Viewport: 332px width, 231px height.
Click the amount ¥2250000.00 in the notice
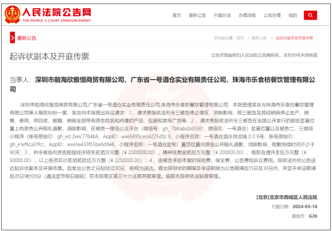pos(125,161)
